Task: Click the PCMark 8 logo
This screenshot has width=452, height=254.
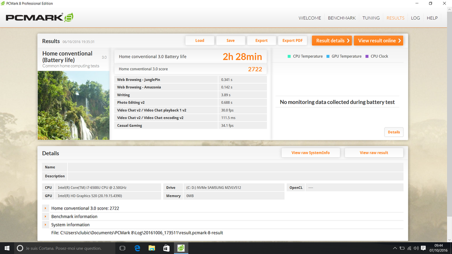Action: 40,17
